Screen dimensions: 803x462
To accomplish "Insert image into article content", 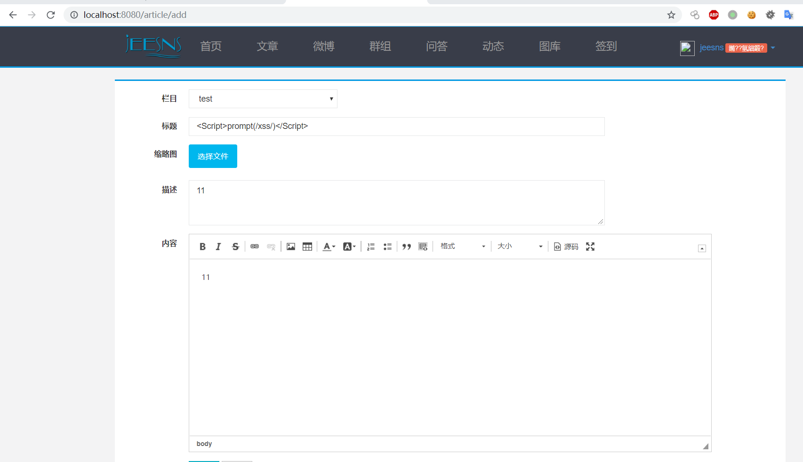I will pyautogui.click(x=291, y=247).
